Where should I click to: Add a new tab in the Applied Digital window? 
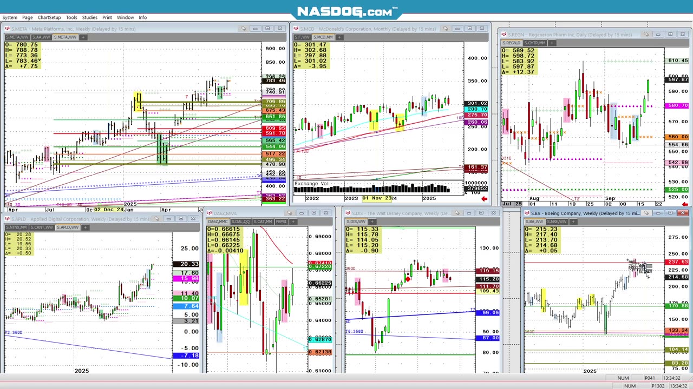pos(85,227)
